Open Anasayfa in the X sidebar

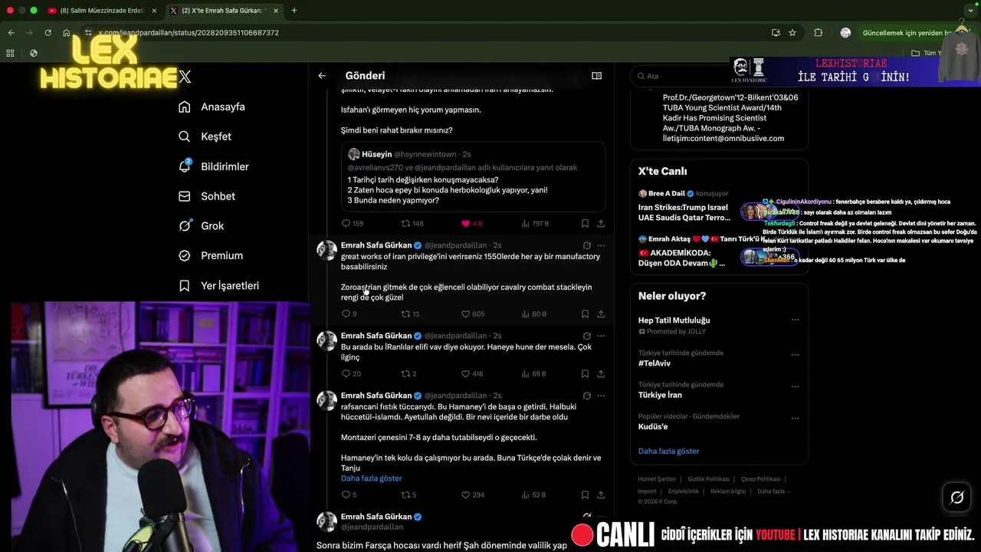coord(212,107)
